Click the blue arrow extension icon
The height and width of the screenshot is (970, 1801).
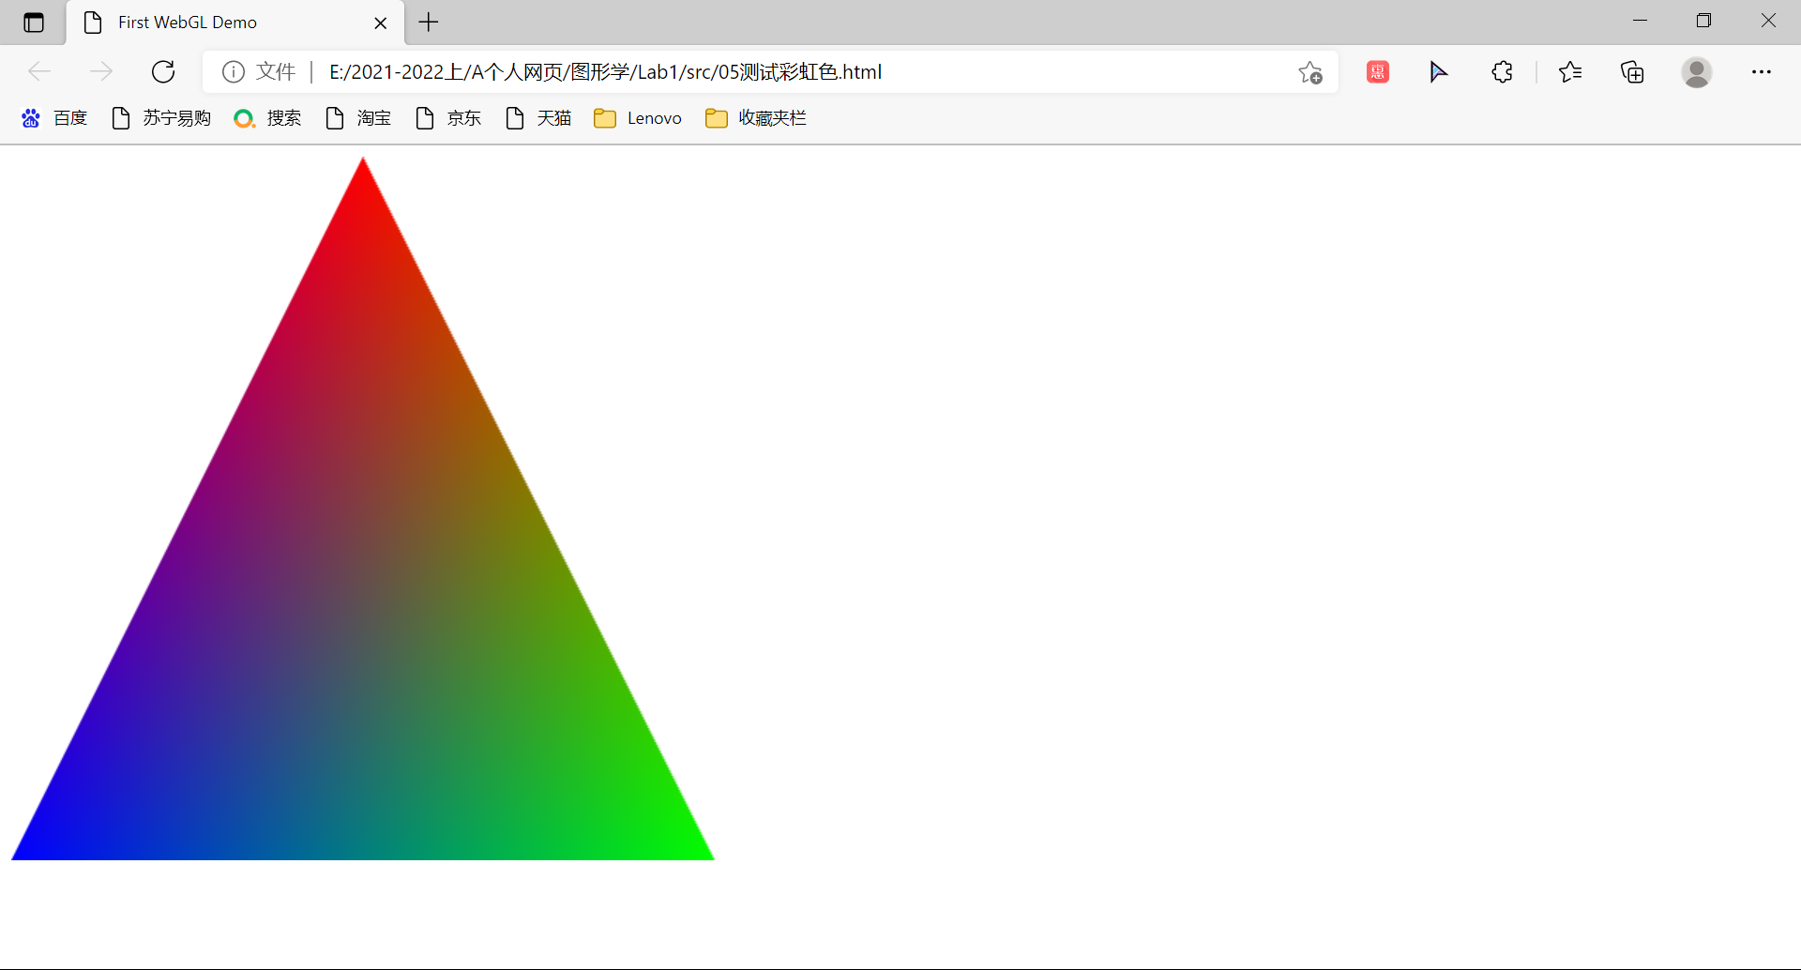1438,72
